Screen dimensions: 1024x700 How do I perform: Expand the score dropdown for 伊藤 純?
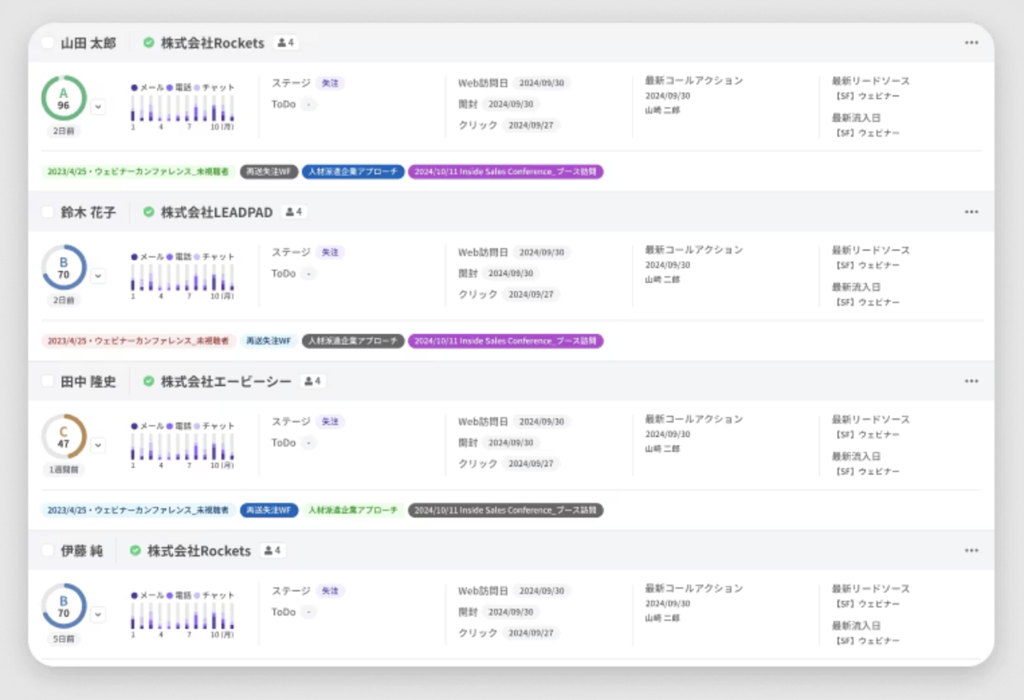(x=99, y=614)
